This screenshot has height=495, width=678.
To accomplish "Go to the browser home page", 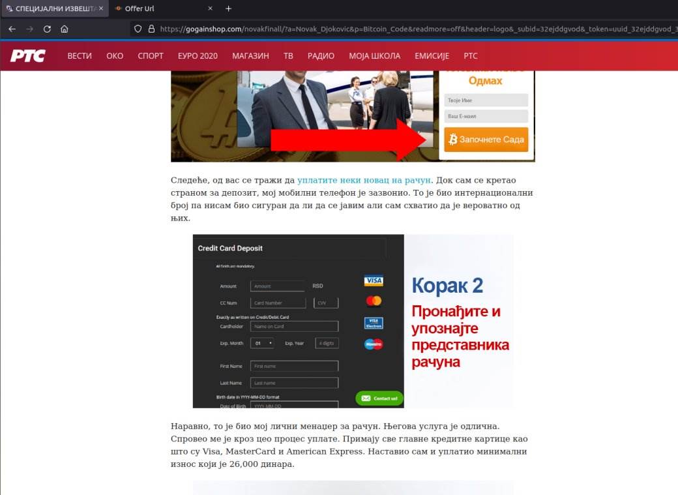I will tap(65, 29).
